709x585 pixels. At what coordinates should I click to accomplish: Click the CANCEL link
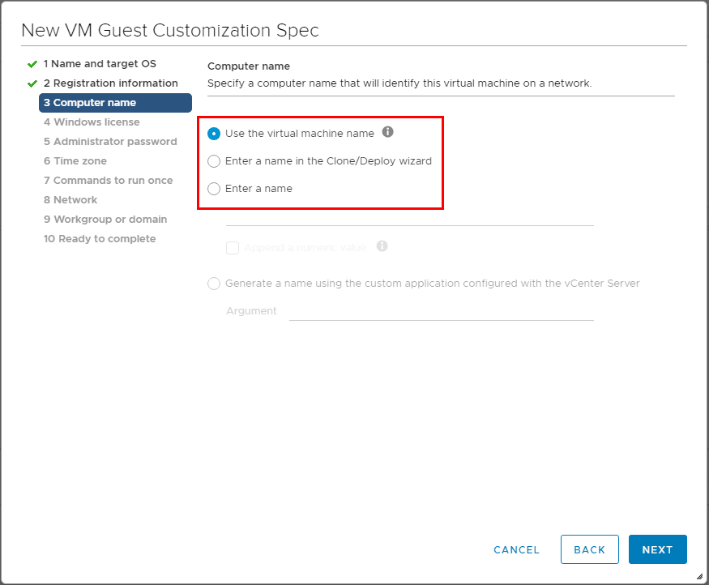[516, 549]
